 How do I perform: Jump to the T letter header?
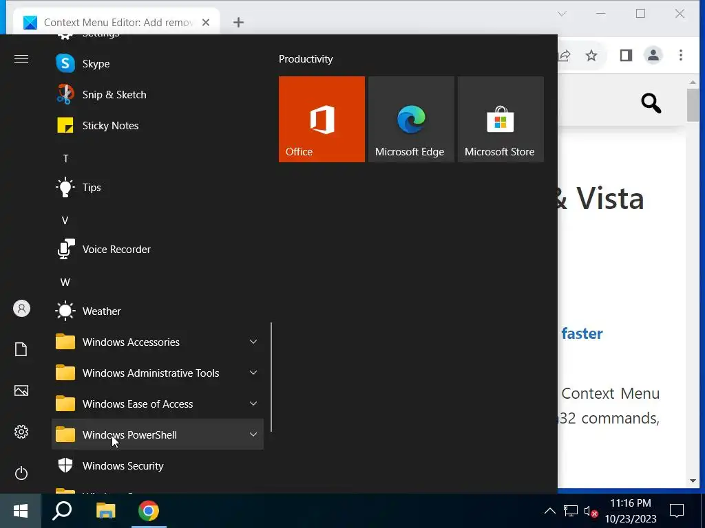pos(65,159)
